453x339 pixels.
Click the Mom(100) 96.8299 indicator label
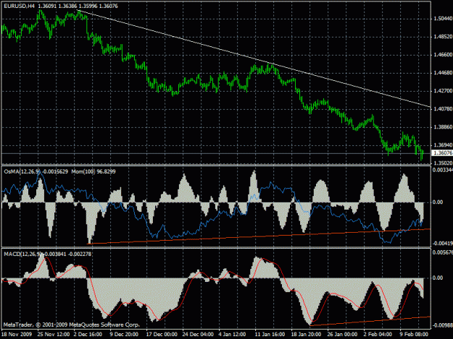click(93, 171)
